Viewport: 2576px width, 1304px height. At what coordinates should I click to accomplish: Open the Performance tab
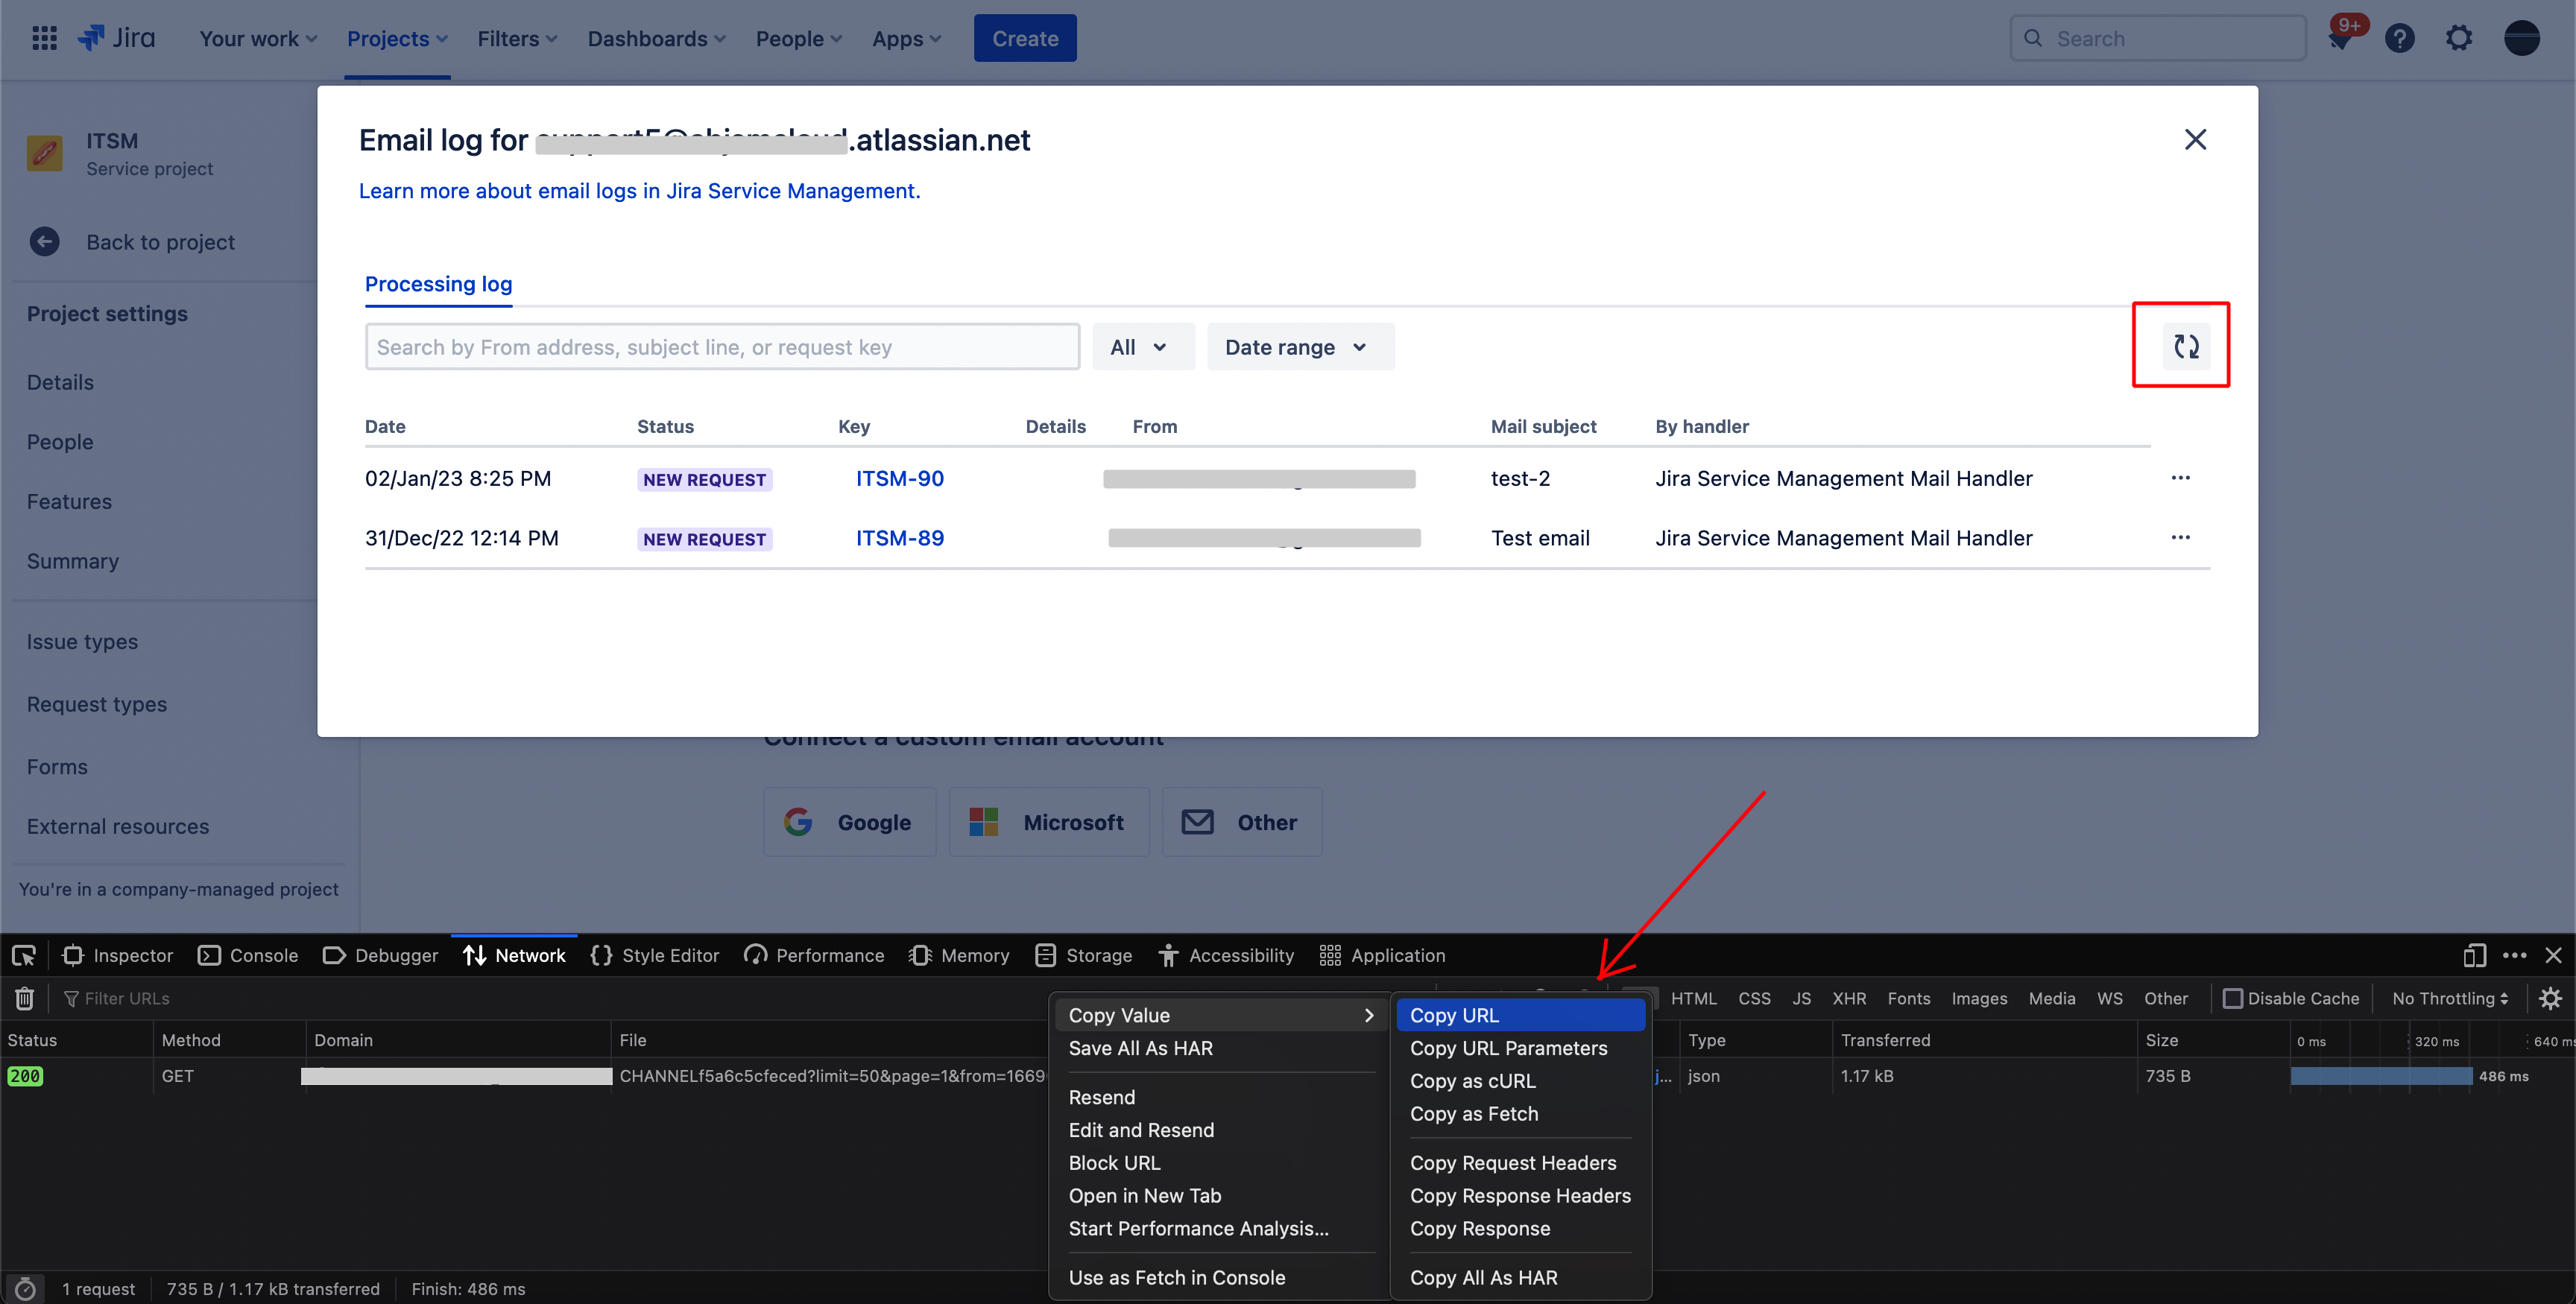pyautogui.click(x=814, y=956)
